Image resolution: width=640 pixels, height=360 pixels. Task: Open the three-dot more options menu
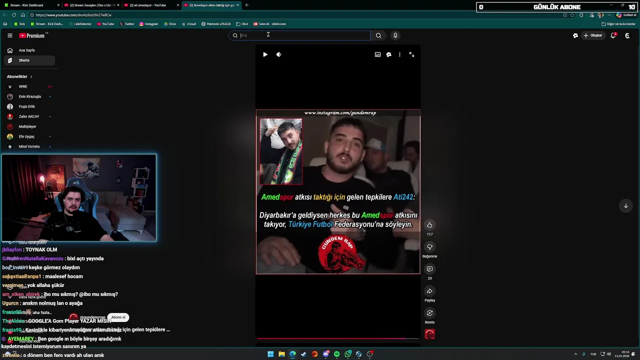399,54
